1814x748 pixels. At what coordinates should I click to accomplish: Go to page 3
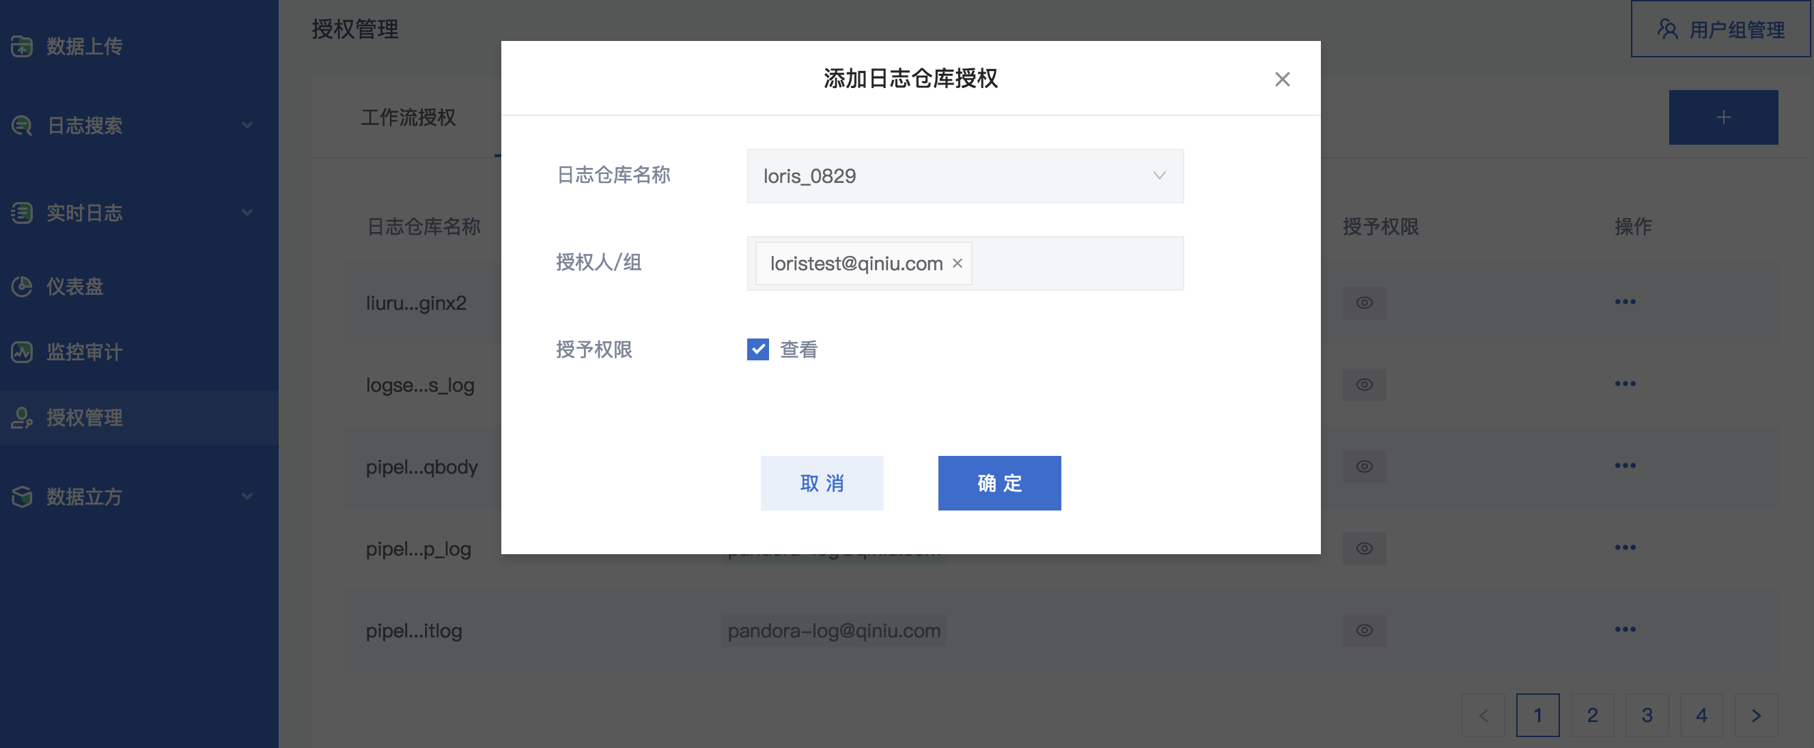1647,715
